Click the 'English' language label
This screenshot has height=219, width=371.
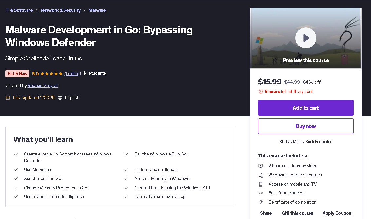[x=72, y=98]
